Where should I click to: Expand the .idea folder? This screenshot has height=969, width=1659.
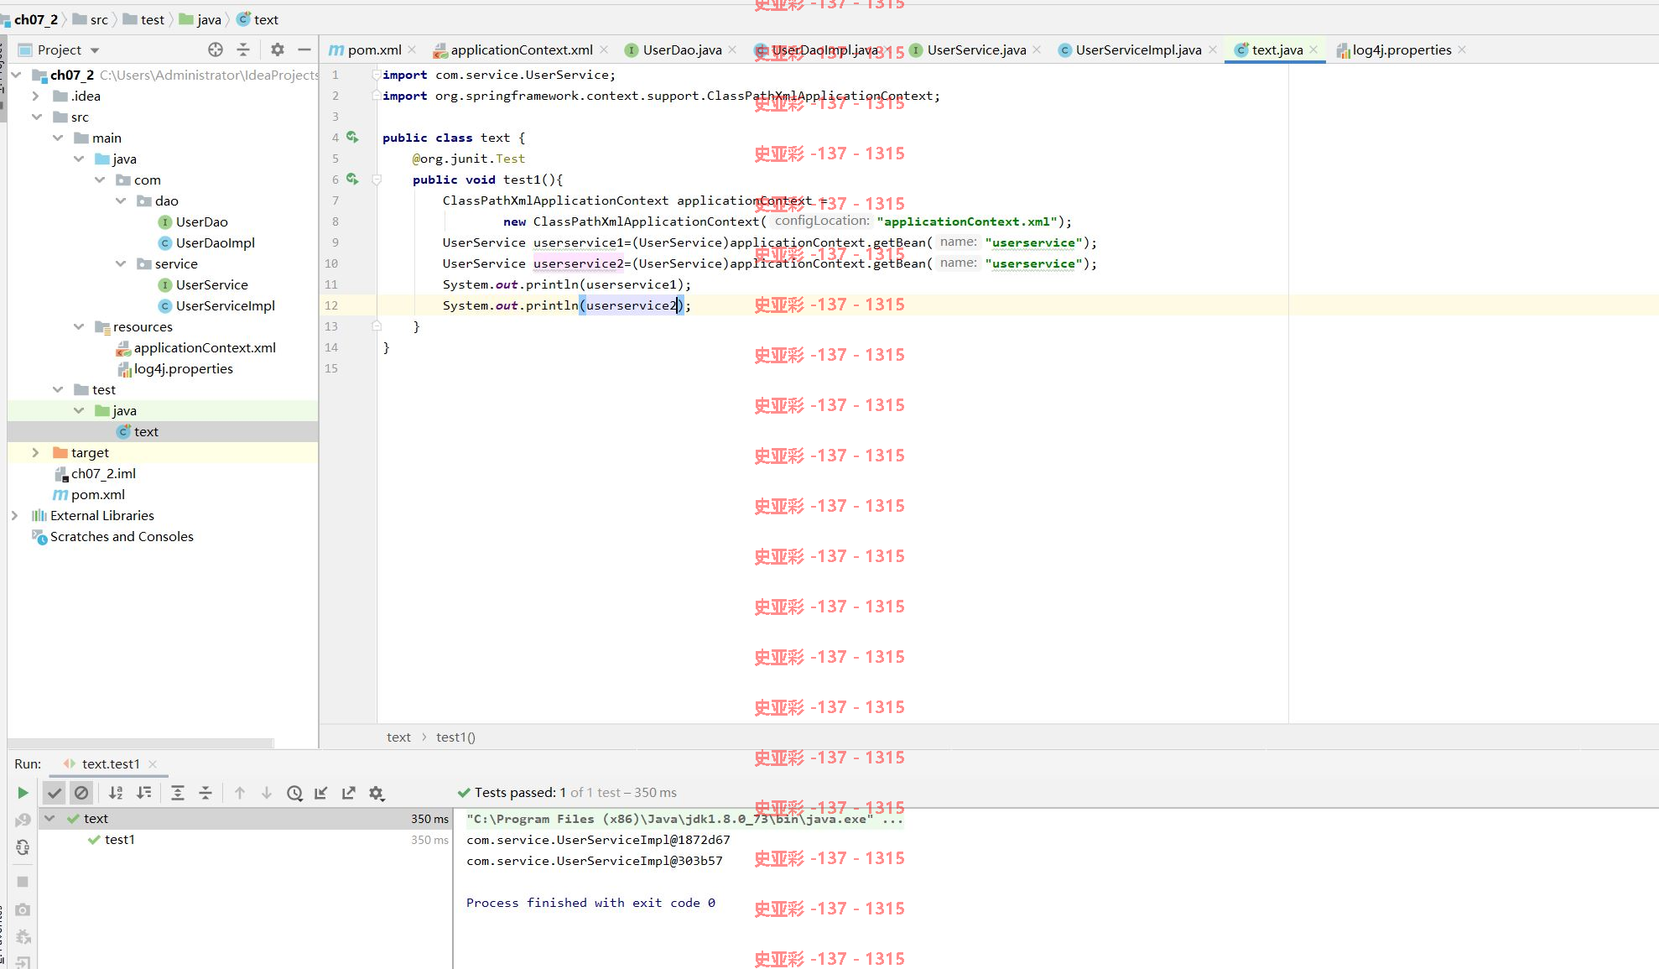[x=36, y=96]
